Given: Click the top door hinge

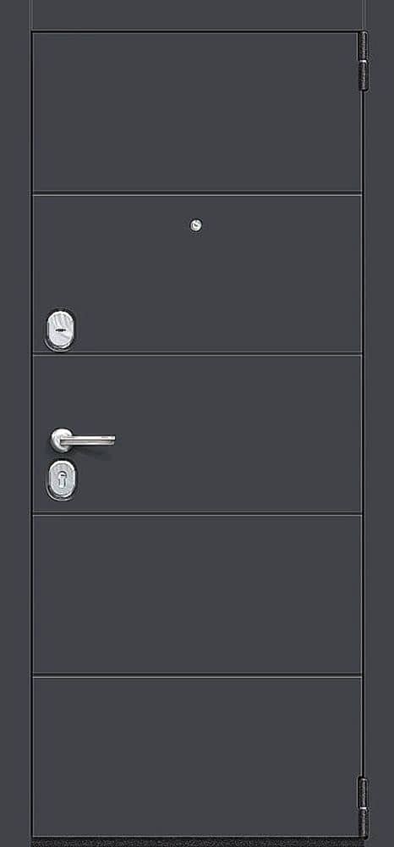Looking at the screenshot, I should click(x=364, y=61).
